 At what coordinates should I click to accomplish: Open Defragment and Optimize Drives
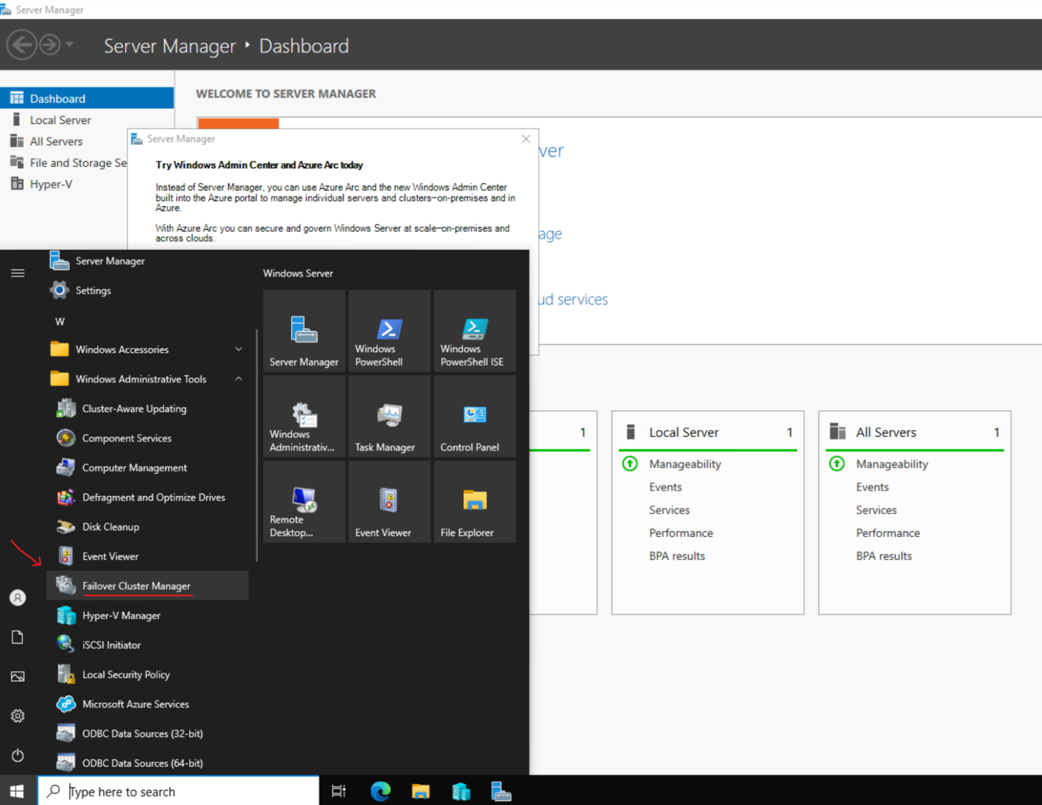coord(153,497)
